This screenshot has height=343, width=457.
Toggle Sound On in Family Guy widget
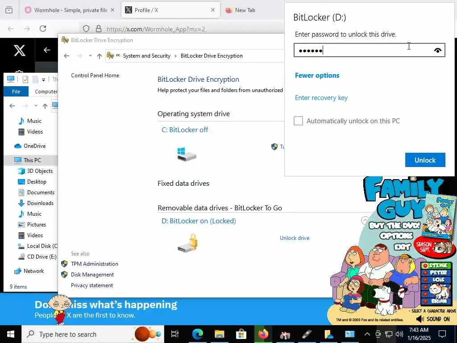pyautogui.click(x=433, y=319)
